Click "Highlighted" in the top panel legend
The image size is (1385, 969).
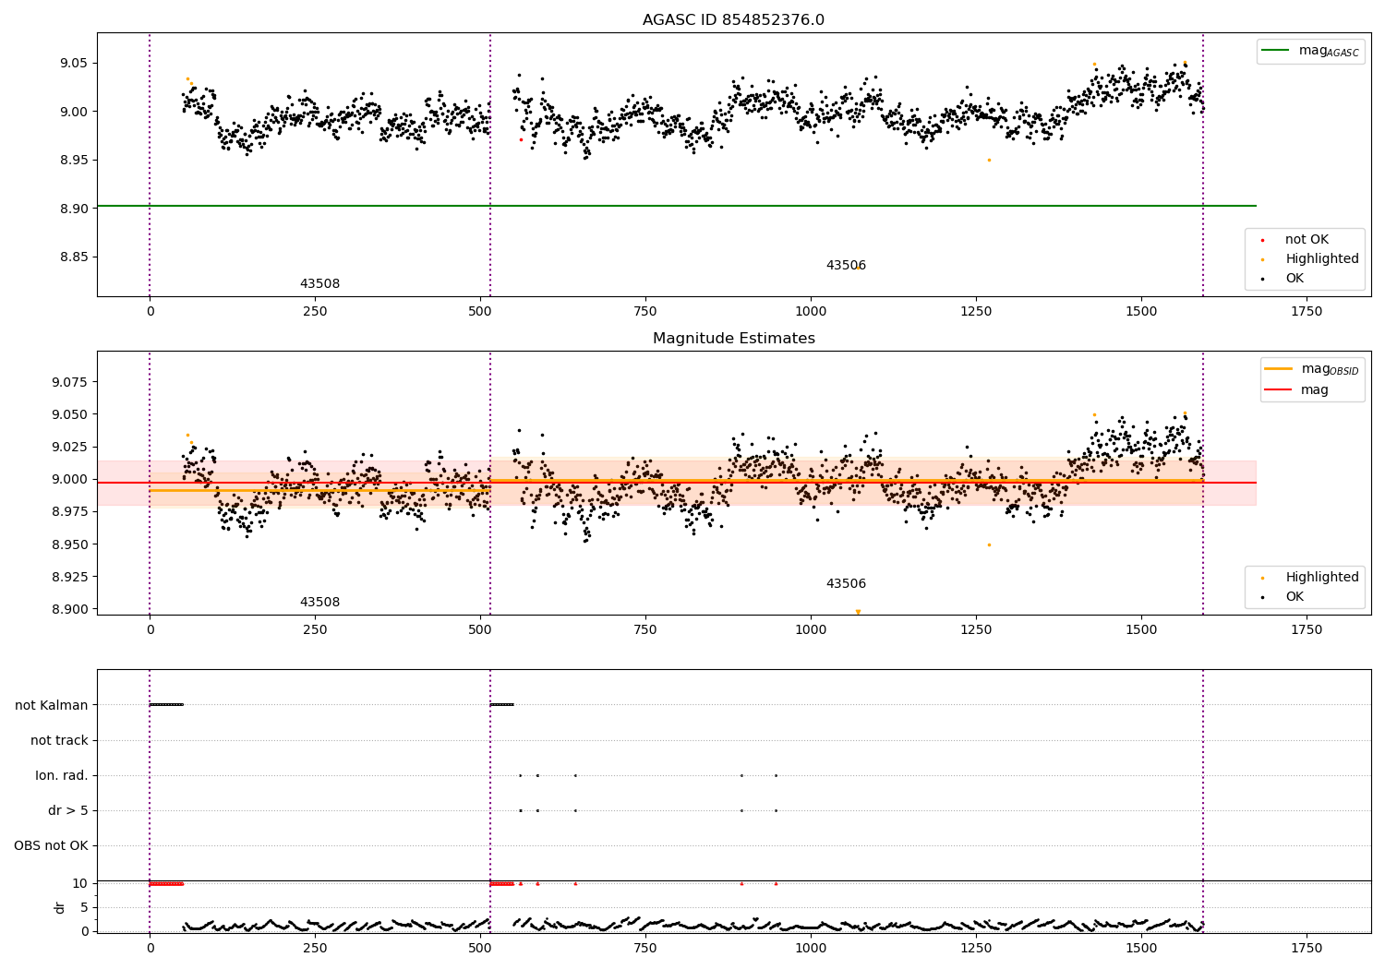[x=1322, y=259]
